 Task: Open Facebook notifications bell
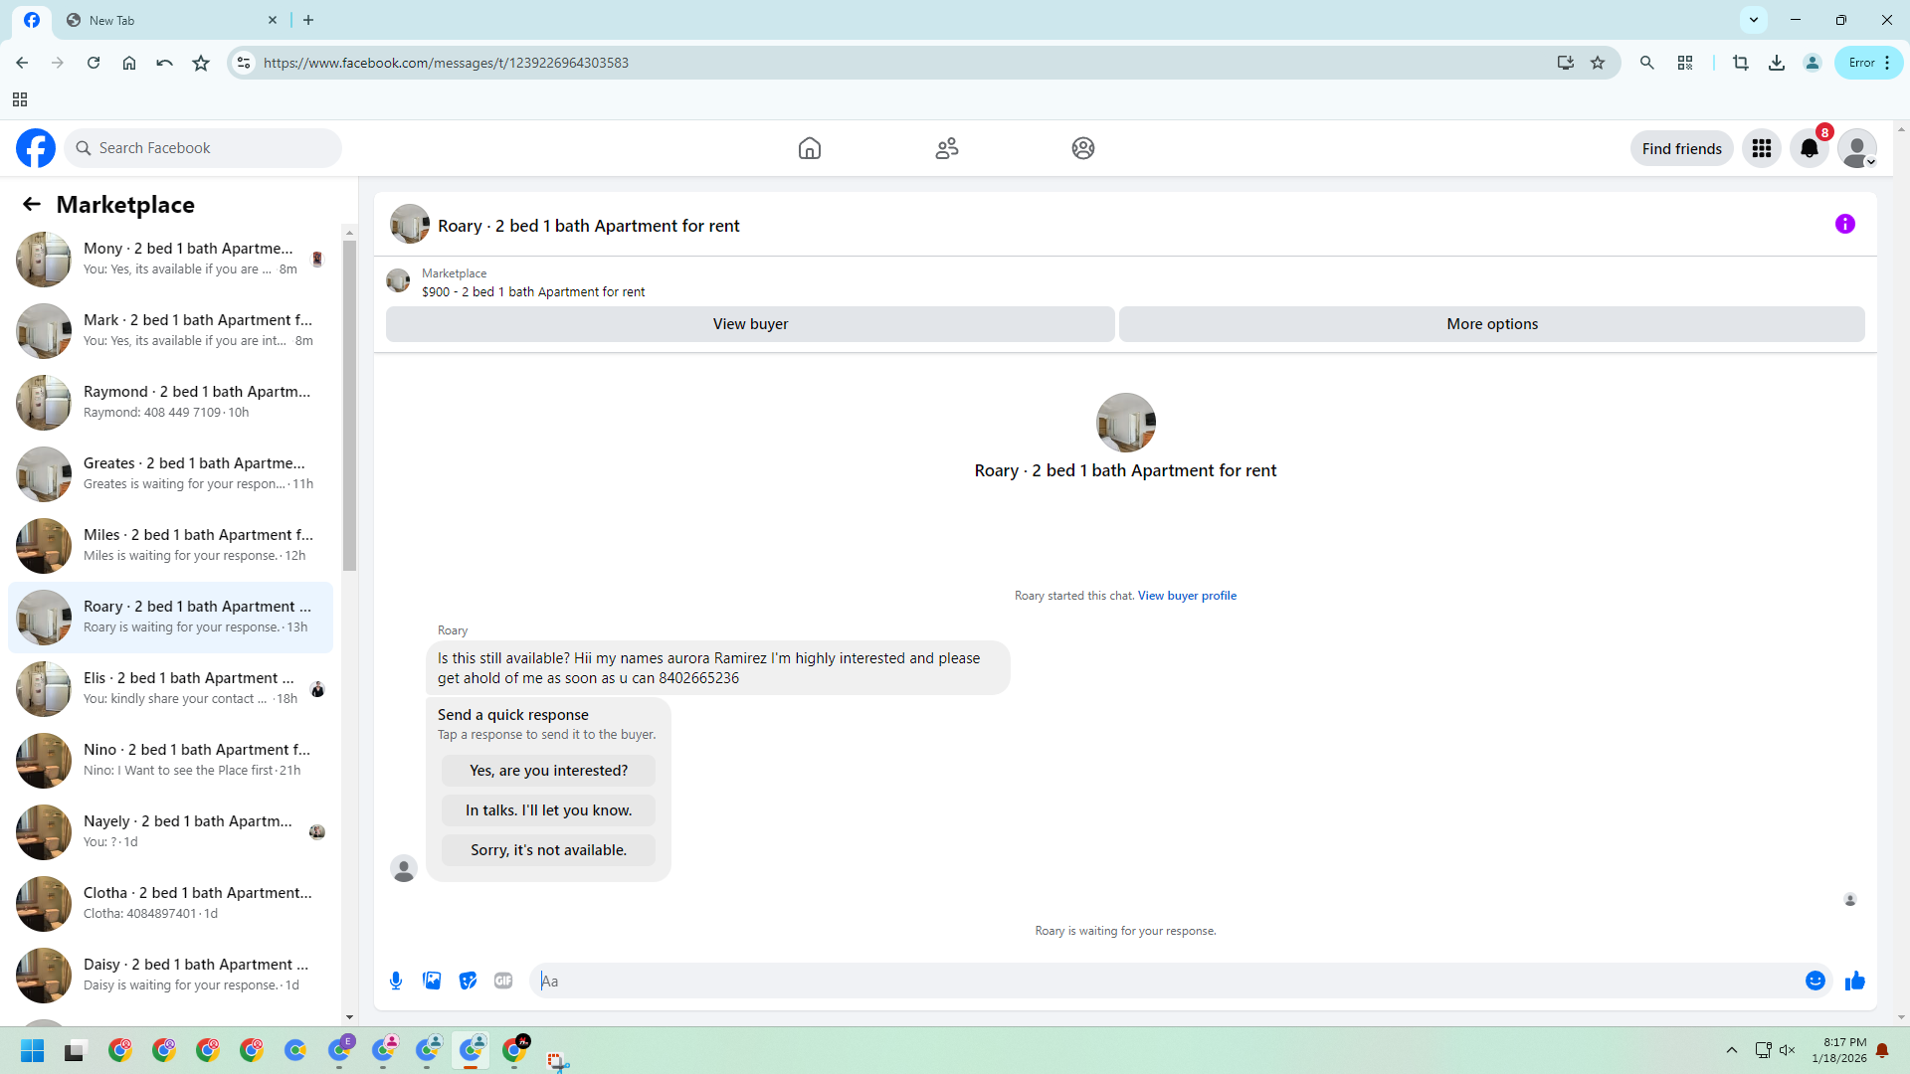click(x=1809, y=148)
